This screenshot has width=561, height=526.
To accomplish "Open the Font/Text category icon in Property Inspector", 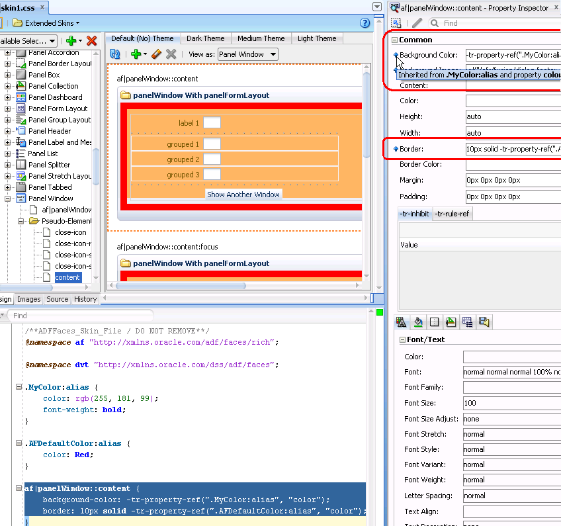I will click(x=401, y=322).
